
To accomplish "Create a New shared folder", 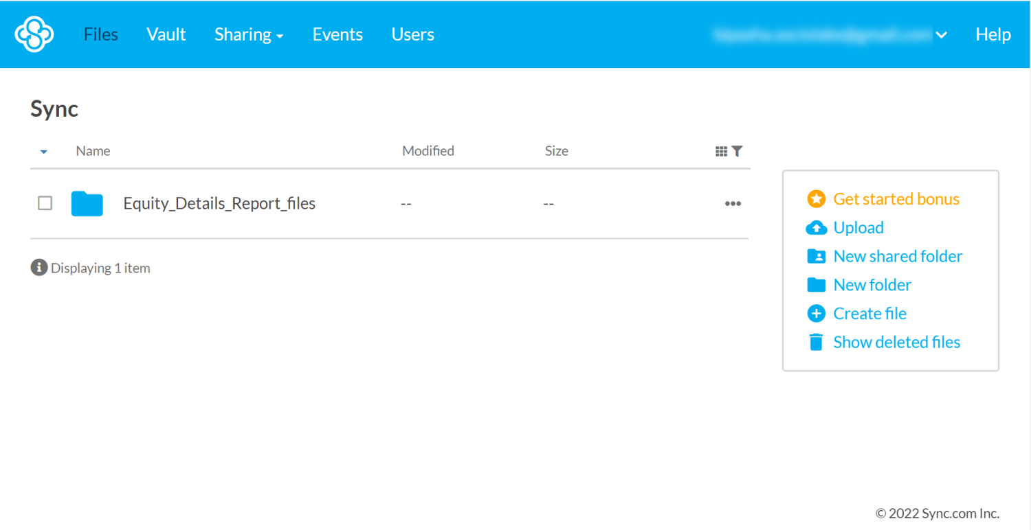I will coord(898,257).
